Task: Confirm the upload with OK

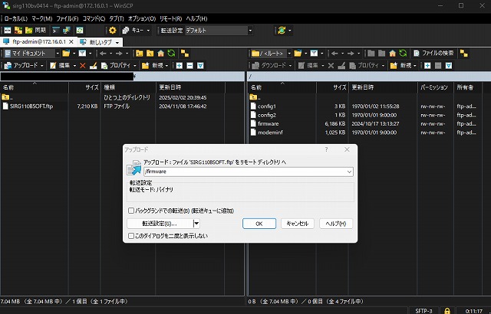Action: coord(259,224)
